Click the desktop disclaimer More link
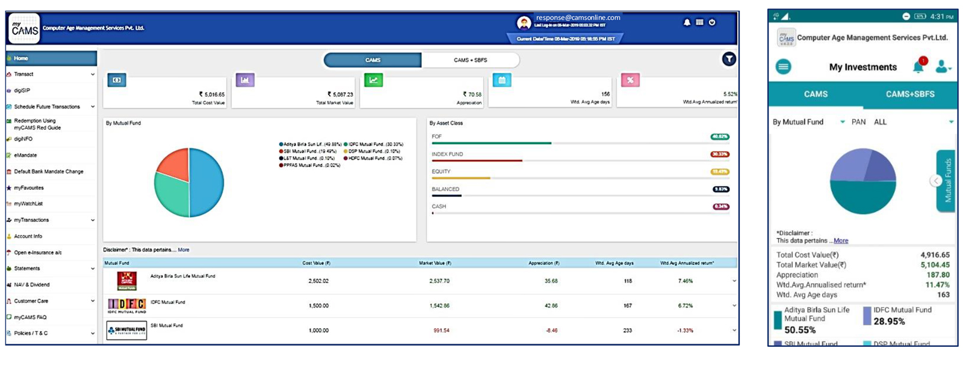The image size is (963, 375). coord(184,250)
